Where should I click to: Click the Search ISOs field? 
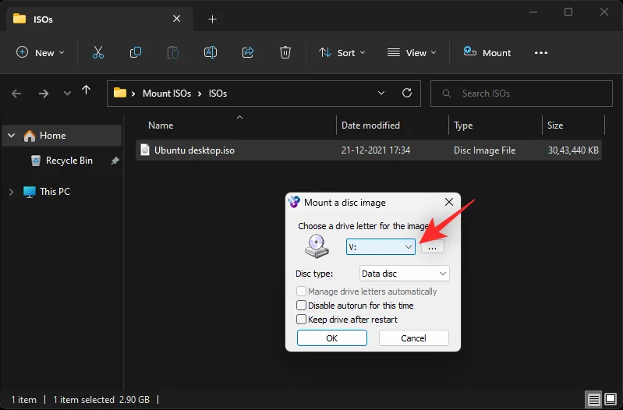(522, 94)
